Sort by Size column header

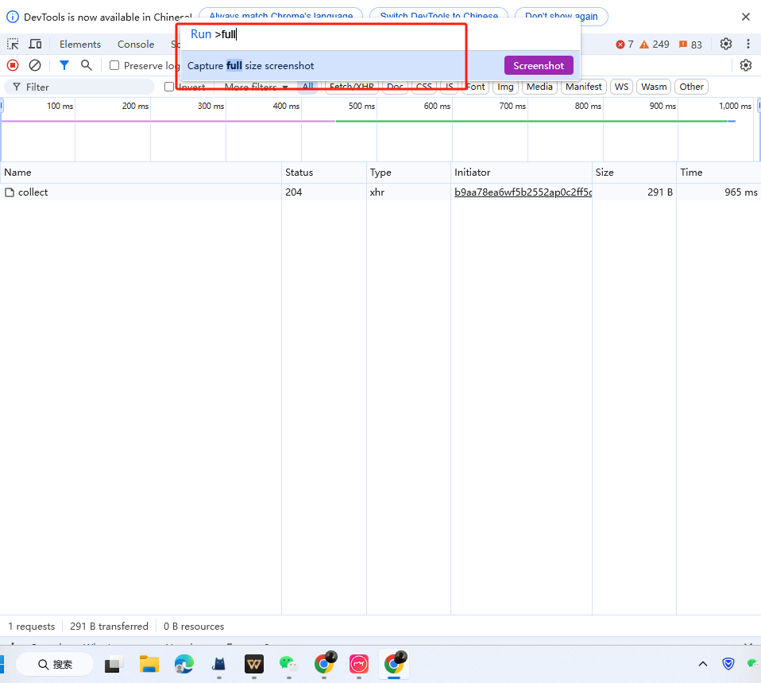[634, 173]
